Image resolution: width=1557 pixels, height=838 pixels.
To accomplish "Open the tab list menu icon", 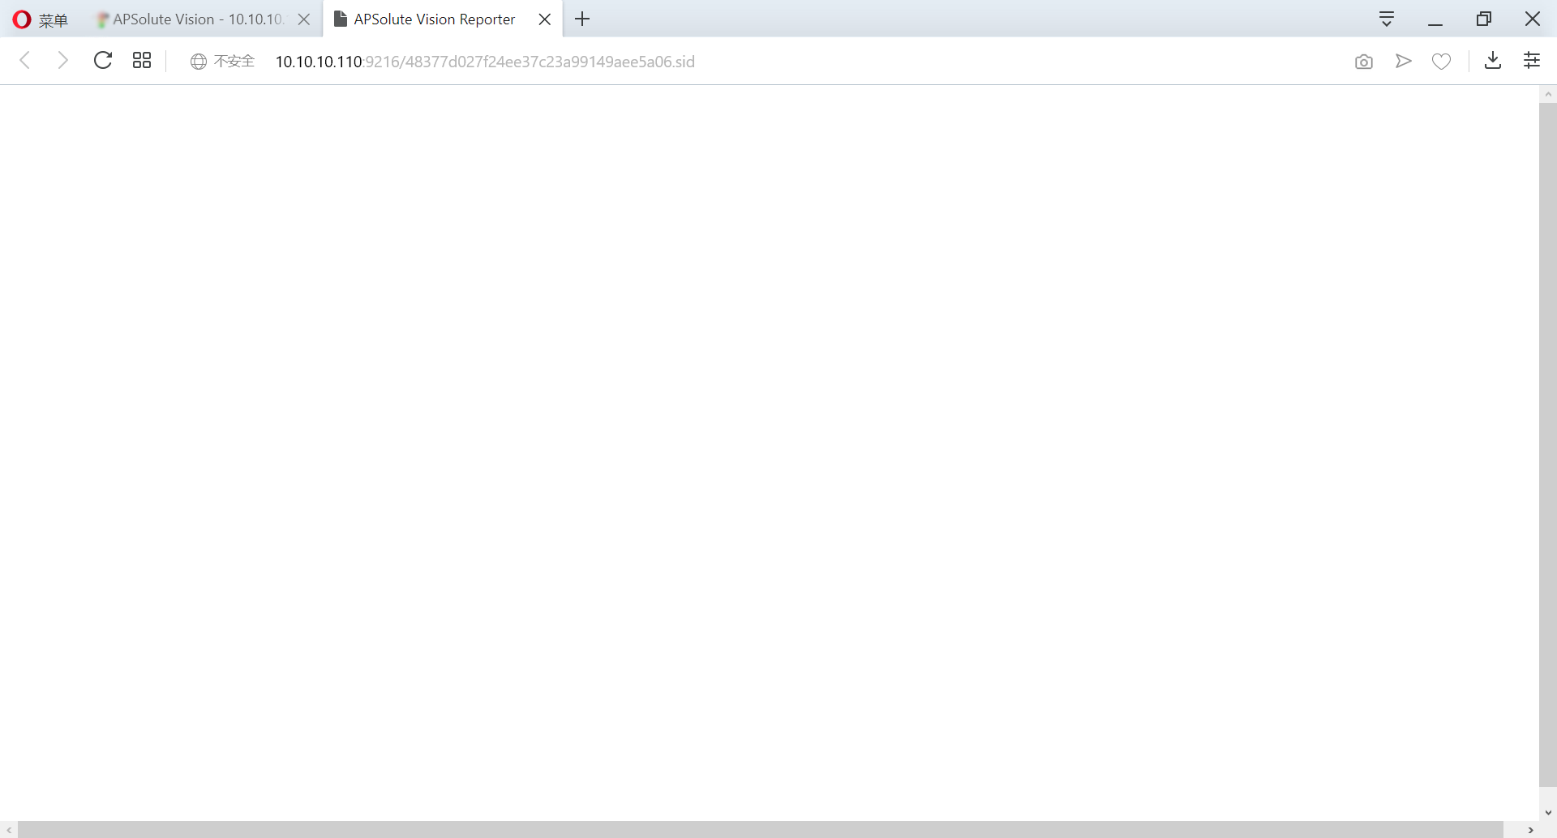I will 1387,19.
